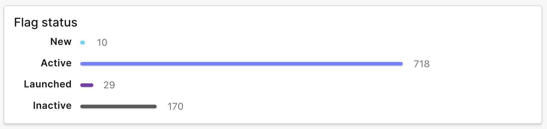Click the left end of the Inactive bar
The width and height of the screenshot is (547, 129).
point(83,106)
